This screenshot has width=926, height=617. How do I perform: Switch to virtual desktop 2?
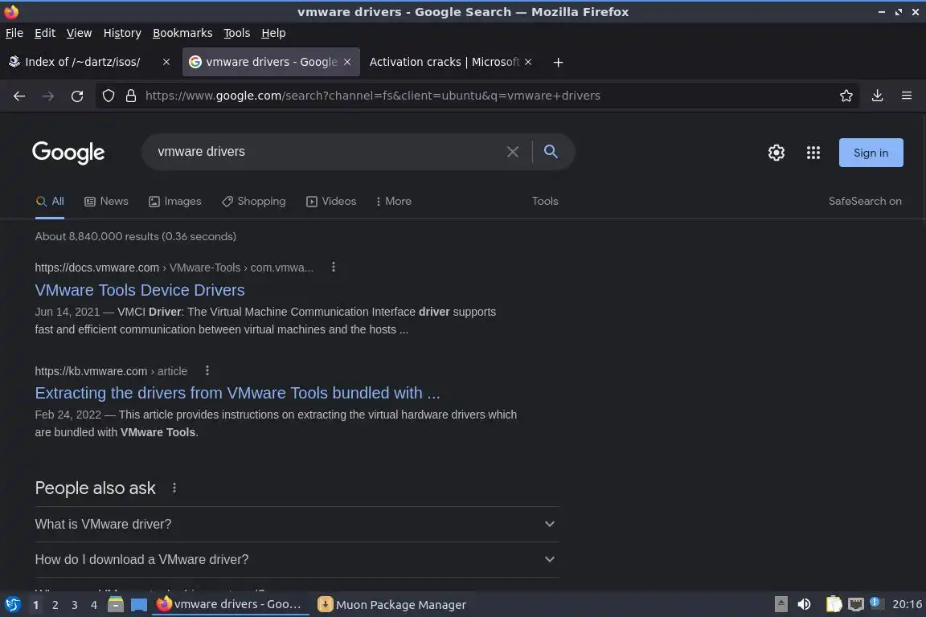click(x=55, y=605)
